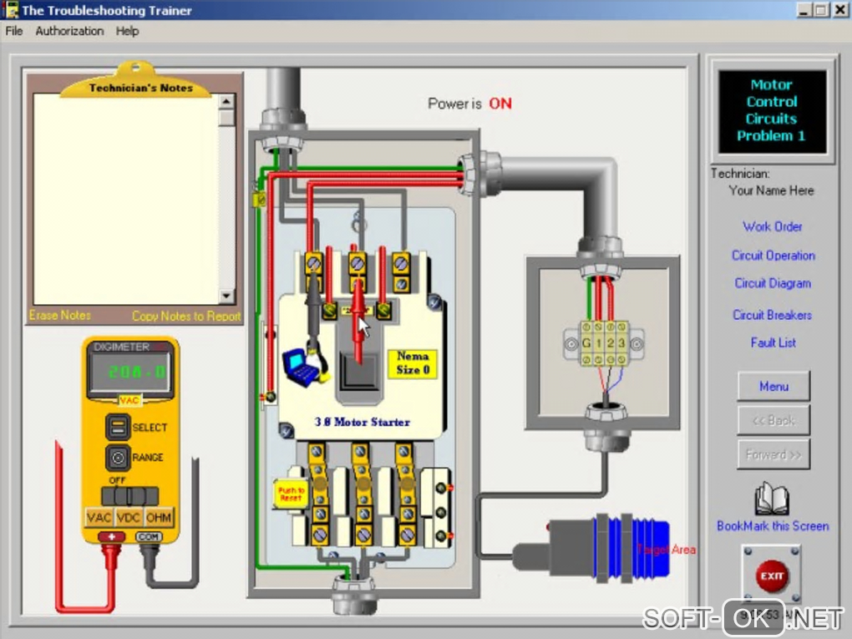
Task: Open the Help menu
Action: click(127, 31)
